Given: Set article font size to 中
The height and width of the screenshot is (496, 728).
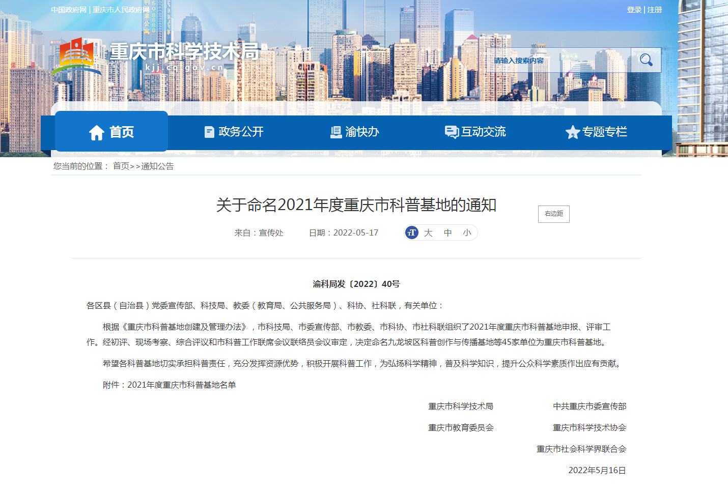Looking at the screenshot, I should 447,232.
